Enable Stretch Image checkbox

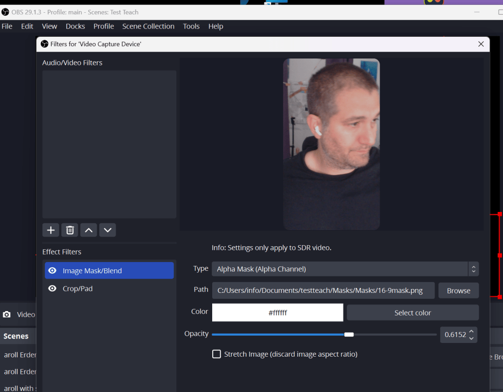tap(217, 354)
